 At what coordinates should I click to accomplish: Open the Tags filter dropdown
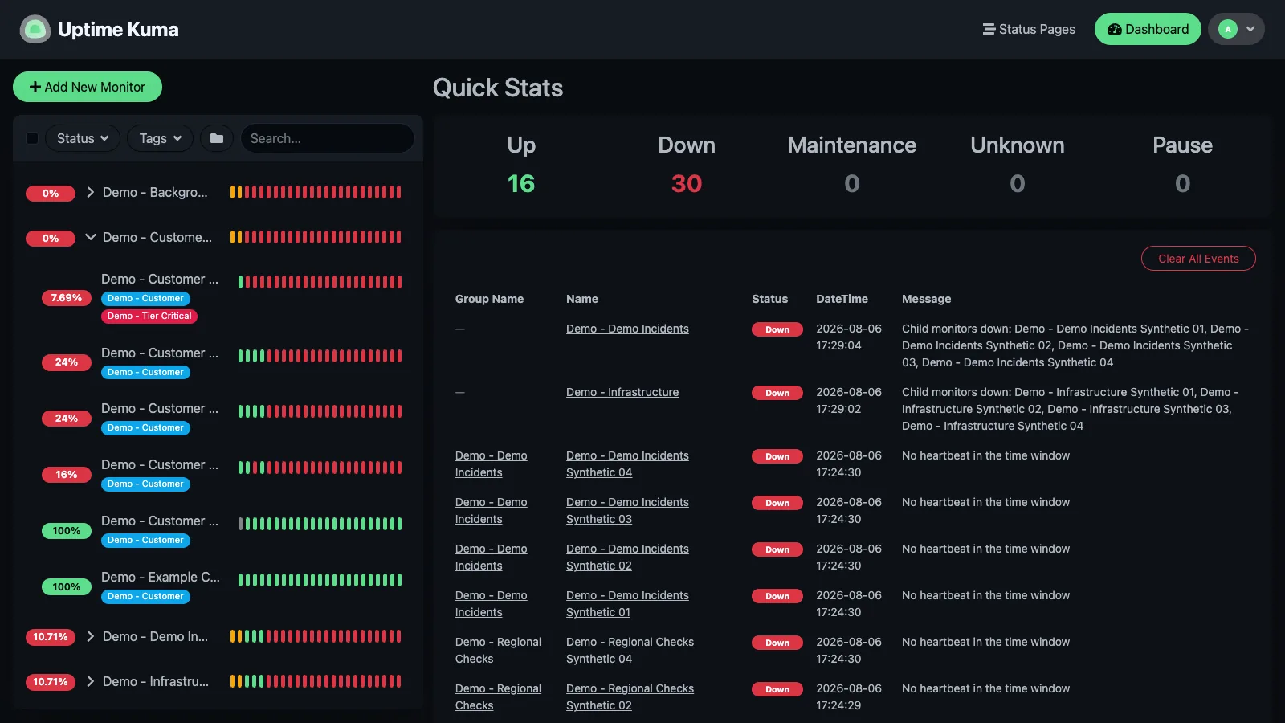[160, 138]
